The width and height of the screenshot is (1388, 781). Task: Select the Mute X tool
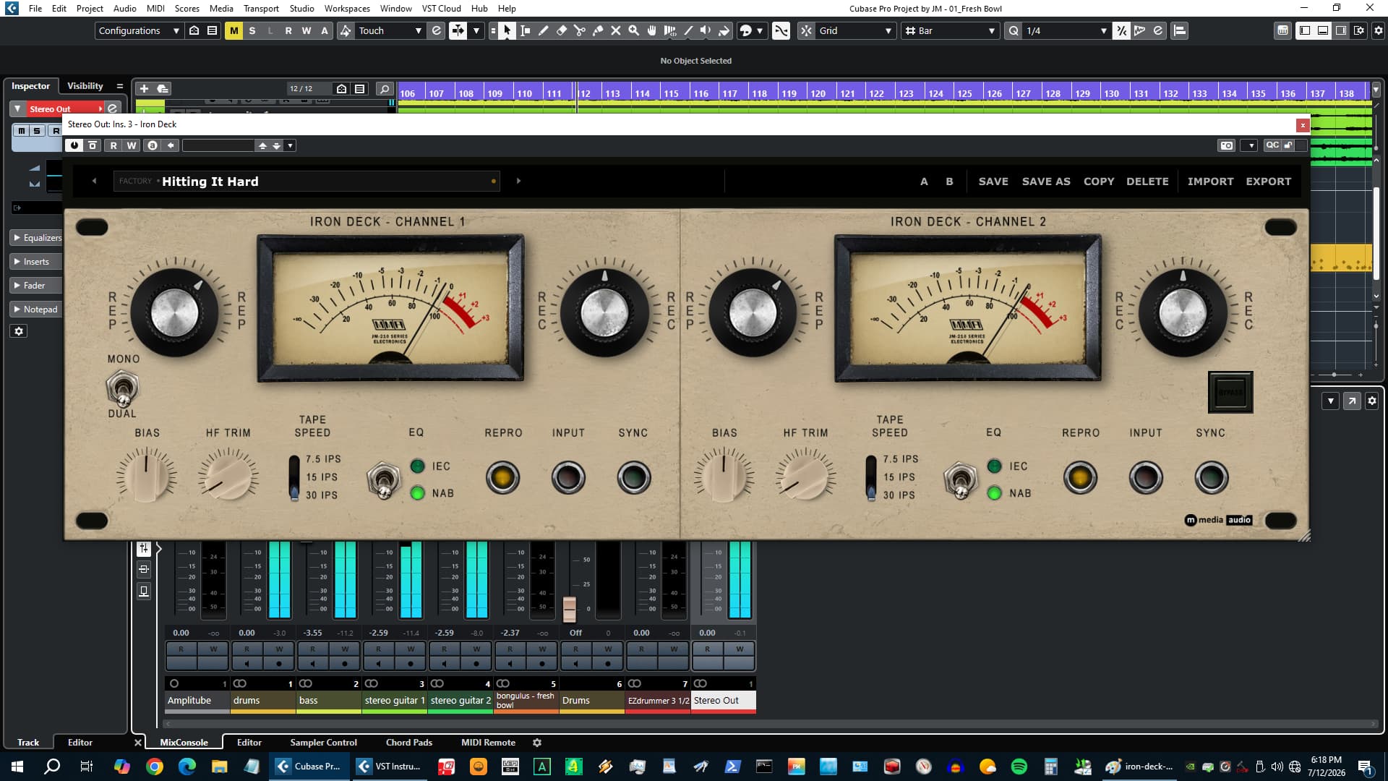(616, 30)
